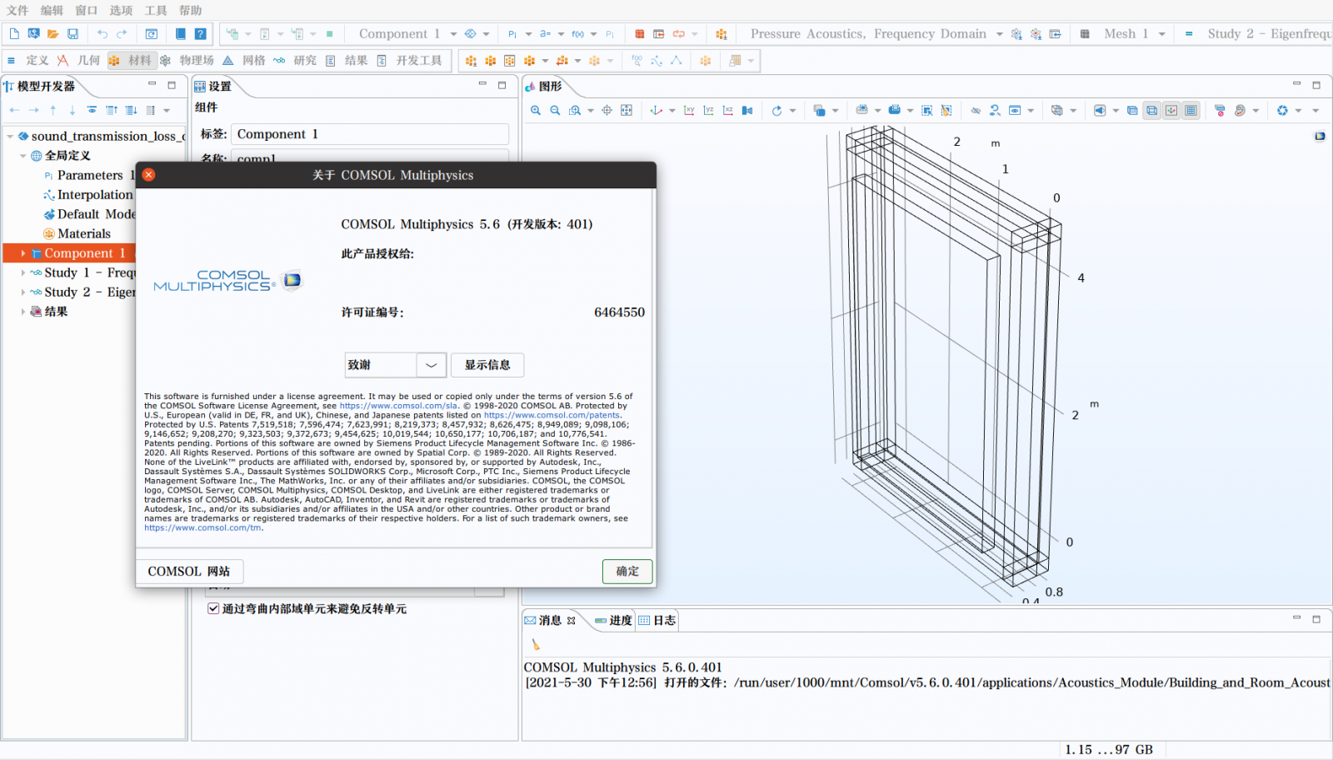This screenshot has width=1333, height=760.
Task: Toggle the grid display in graphics
Action: [x=1191, y=110]
